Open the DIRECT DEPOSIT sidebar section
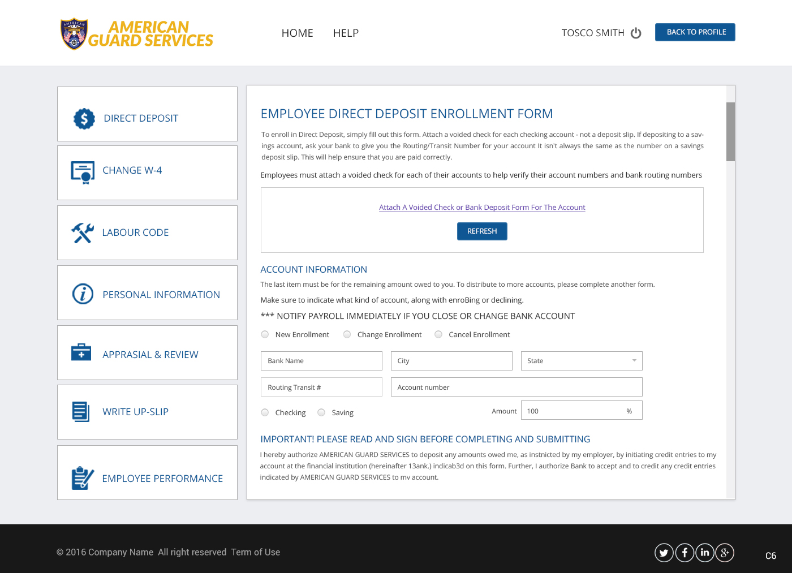 click(147, 114)
